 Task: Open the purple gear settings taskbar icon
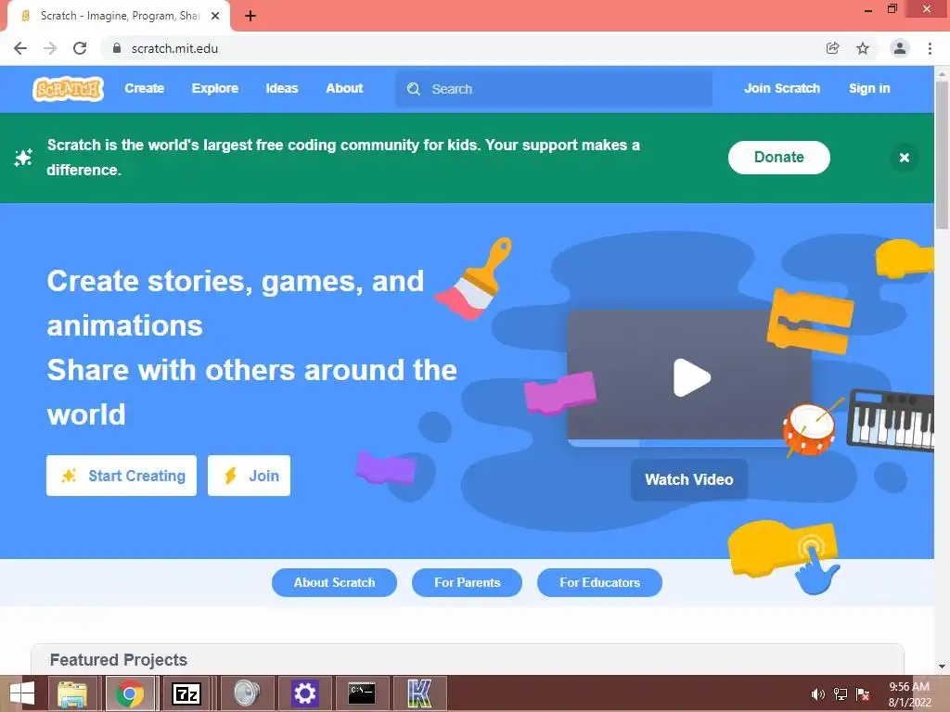(x=304, y=693)
